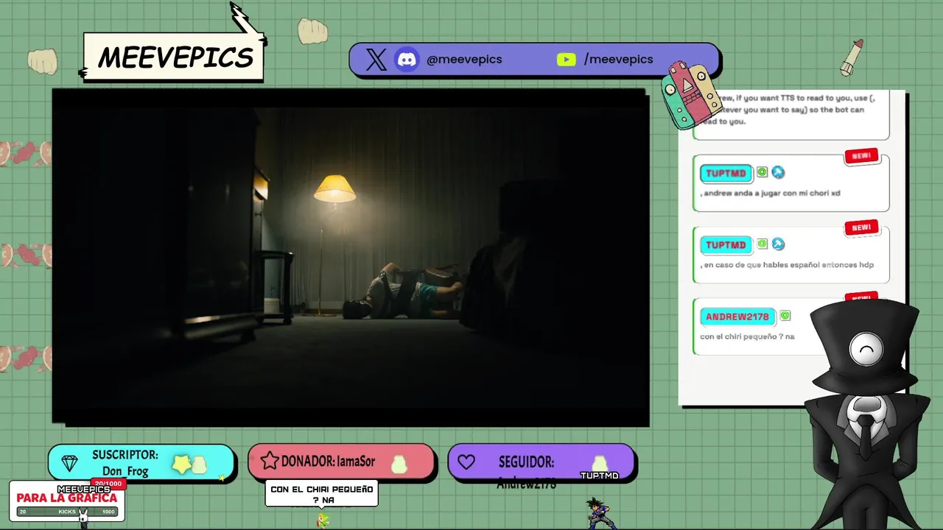Click the MEEVEPICS title banner

(x=174, y=57)
